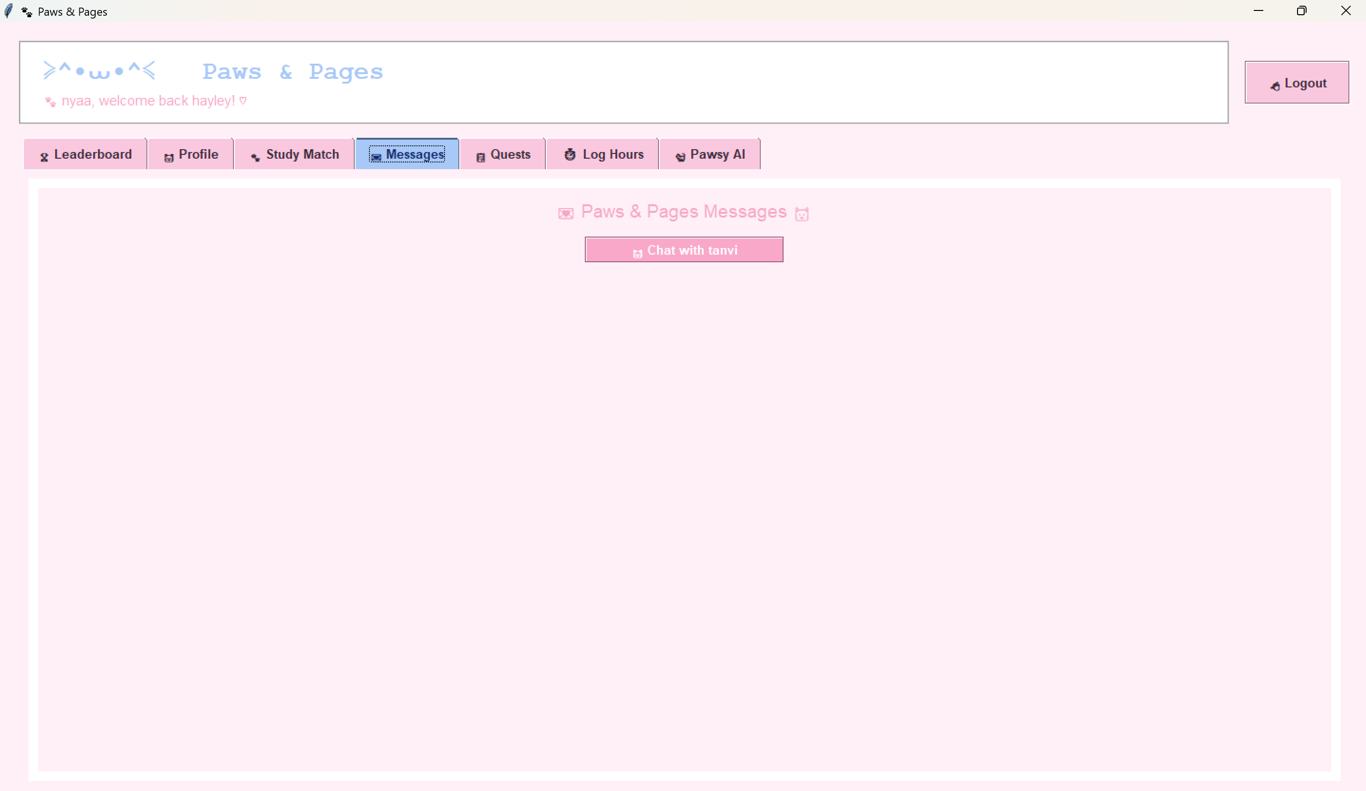
Task: Minimize the Paws & Pages window
Action: coord(1258,11)
